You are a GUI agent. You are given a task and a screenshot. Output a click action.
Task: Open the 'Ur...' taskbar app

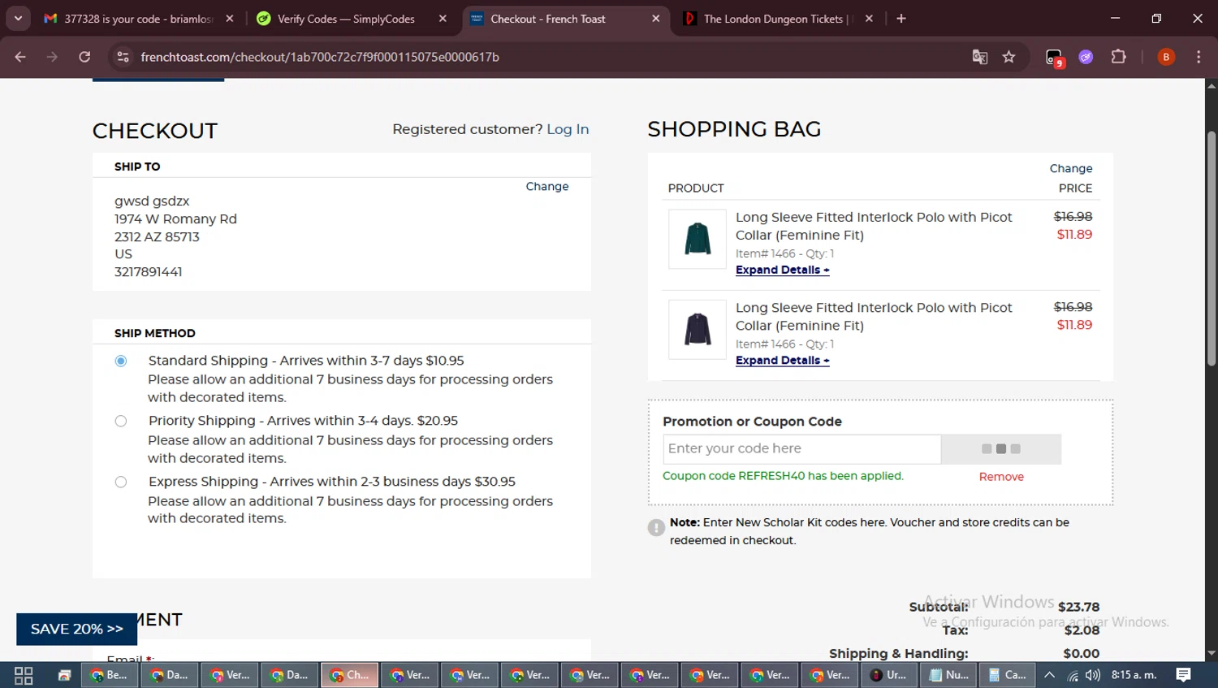(889, 675)
